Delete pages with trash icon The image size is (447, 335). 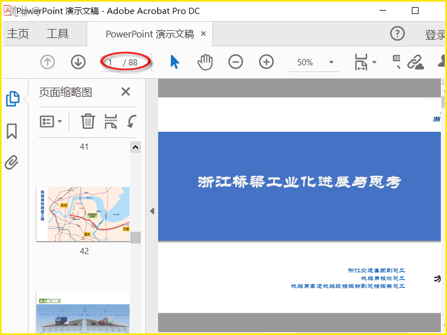88,121
